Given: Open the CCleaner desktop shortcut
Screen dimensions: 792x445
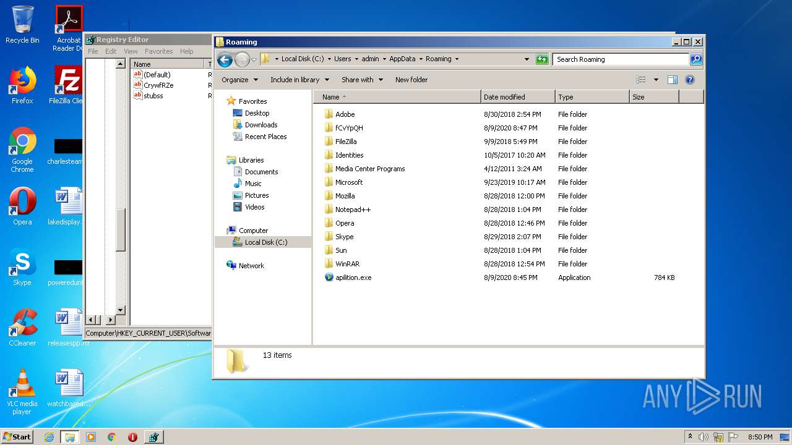Looking at the screenshot, I should click(x=22, y=328).
